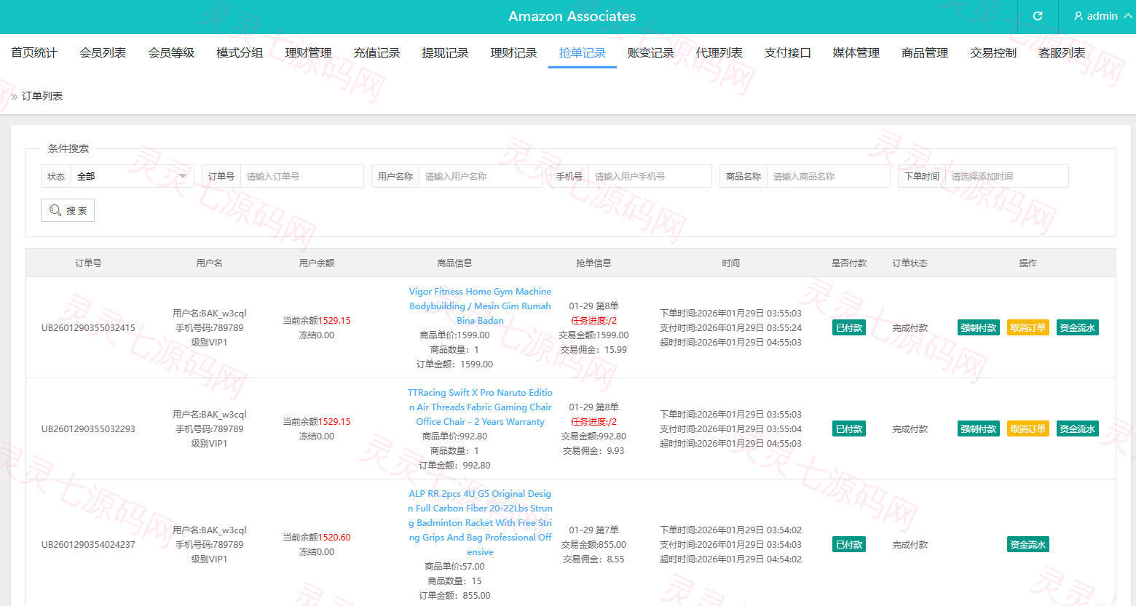This screenshot has width=1136, height=606.
Task: Open Vigor Fitness Home Gym Machine product link
Action: (480, 306)
